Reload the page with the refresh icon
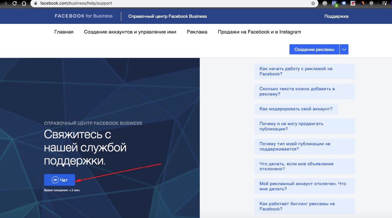The width and height of the screenshot is (392, 218). click(14, 3)
